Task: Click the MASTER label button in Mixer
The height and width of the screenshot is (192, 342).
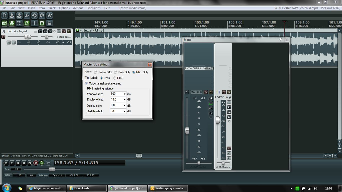Action: pos(196,92)
